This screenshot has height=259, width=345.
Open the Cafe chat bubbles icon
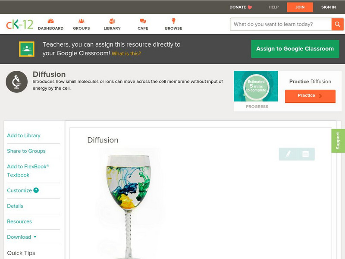coord(143,21)
